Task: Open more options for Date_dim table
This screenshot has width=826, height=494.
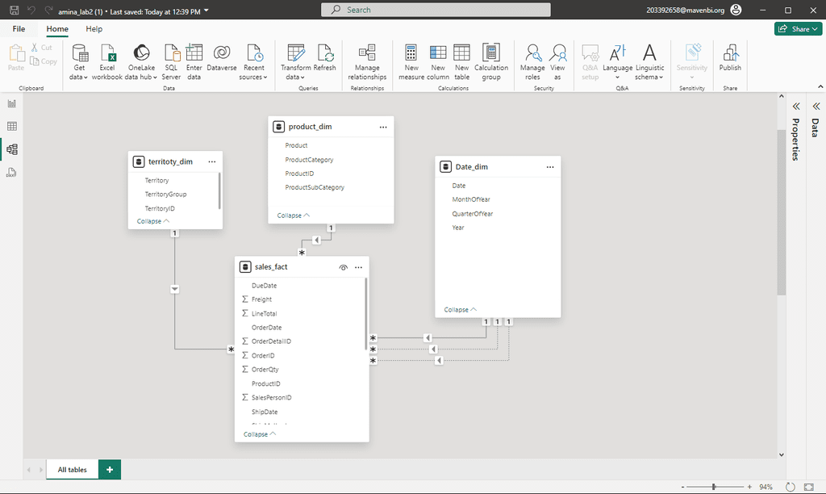Action: pos(550,167)
